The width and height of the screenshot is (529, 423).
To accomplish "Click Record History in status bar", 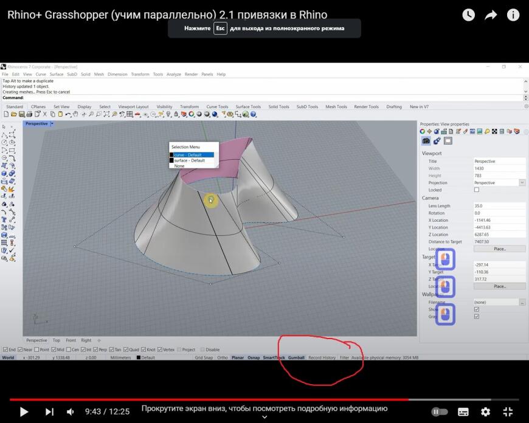I will 322,357.
